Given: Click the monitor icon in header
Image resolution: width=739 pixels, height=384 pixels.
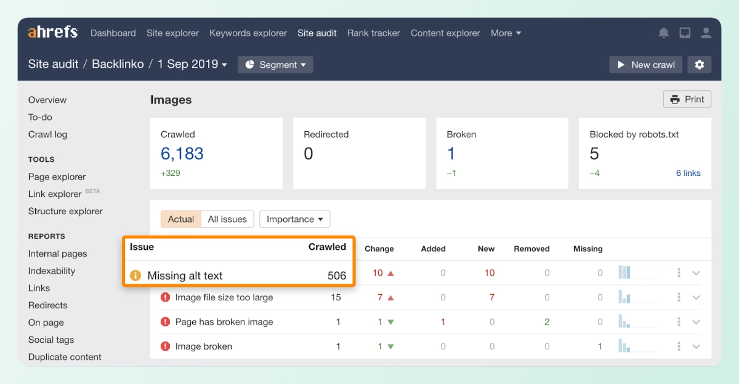Looking at the screenshot, I should pos(685,33).
